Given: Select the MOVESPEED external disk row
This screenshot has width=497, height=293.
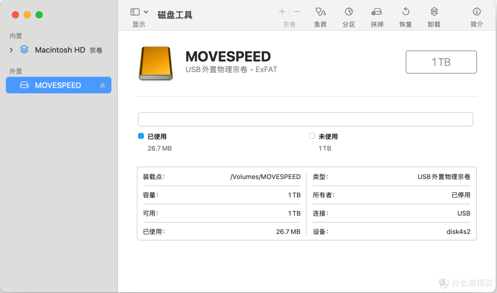Looking at the screenshot, I should pos(58,85).
